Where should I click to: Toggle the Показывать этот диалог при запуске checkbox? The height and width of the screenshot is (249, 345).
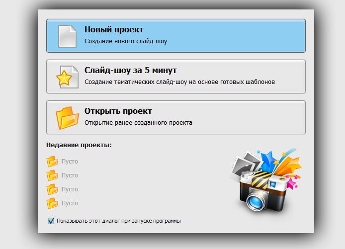51,220
